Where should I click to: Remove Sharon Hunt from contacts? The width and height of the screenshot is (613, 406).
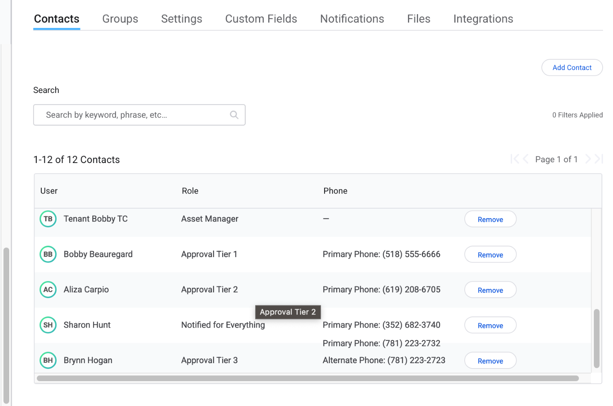click(x=490, y=326)
